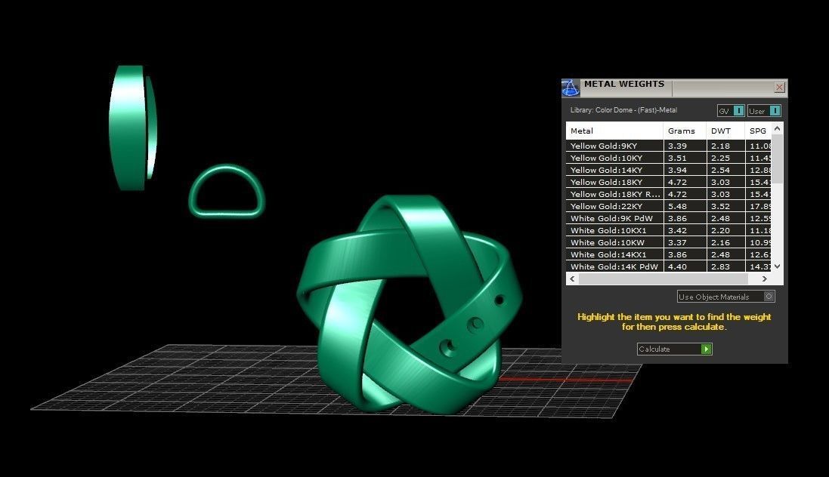
Task: Click the horizontal scrollbar thumb in table
Action: pyautogui.click(x=663, y=279)
